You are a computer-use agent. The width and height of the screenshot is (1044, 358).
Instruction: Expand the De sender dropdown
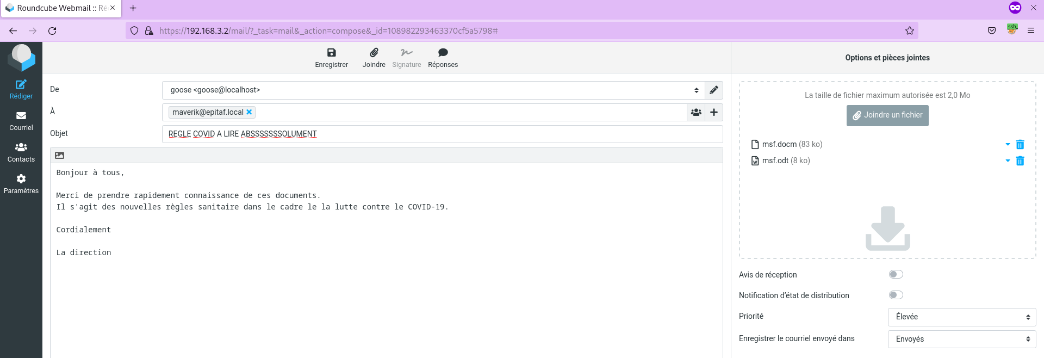[x=433, y=90]
